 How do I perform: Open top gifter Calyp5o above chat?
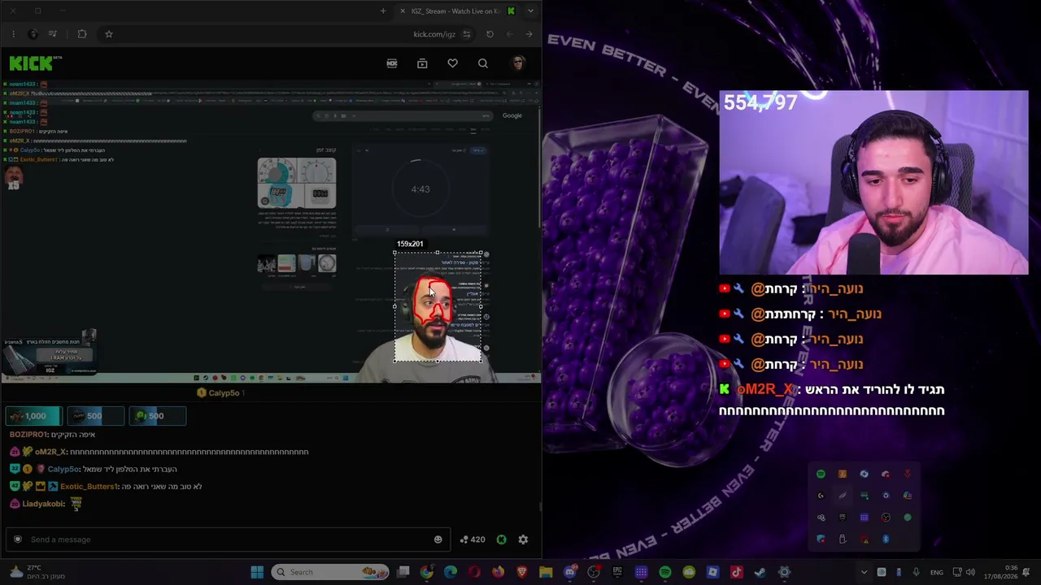[x=220, y=393]
